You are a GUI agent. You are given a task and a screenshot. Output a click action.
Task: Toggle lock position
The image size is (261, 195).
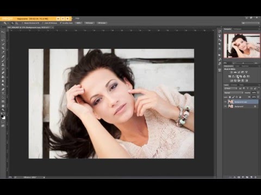[237, 97]
